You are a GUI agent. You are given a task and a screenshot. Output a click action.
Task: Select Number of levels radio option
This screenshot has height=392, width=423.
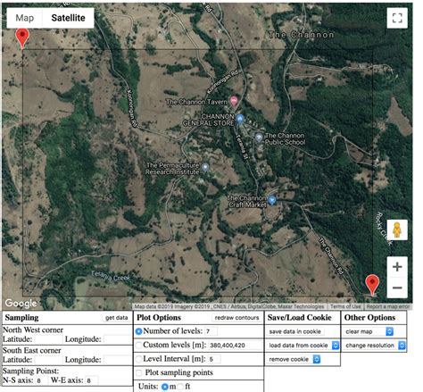pyautogui.click(x=138, y=331)
